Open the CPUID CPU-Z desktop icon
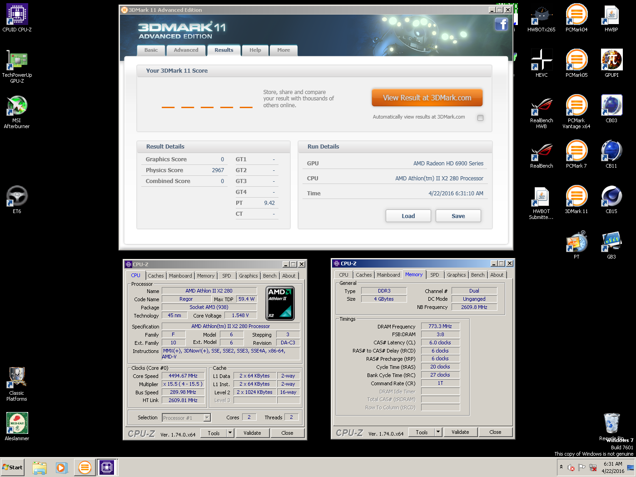The image size is (636, 477). coord(17,18)
